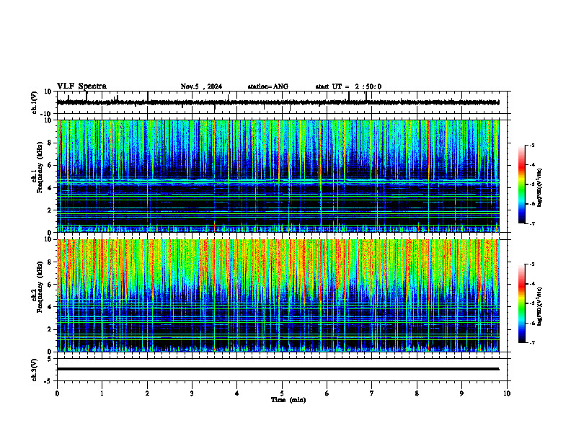Click the "2" kHz tick on ch.2 frequency axis

point(50,329)
